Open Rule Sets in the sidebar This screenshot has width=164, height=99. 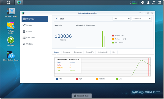coord(35,38)
